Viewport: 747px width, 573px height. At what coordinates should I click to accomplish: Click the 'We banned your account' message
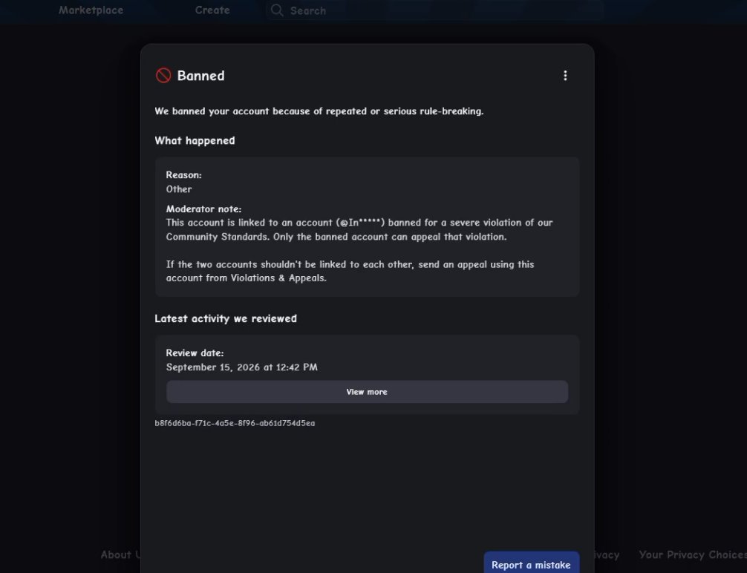319,111
